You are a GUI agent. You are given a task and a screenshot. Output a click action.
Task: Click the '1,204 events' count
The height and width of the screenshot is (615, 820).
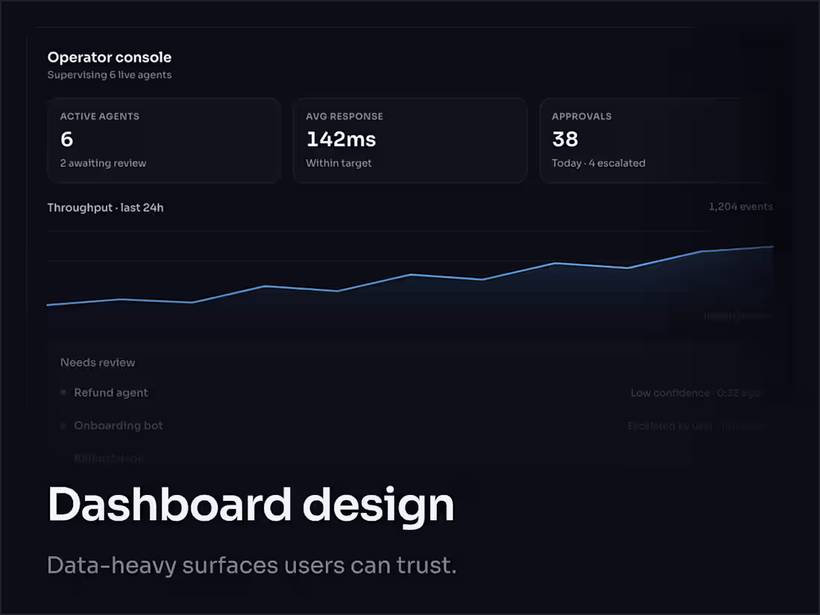click(740, 206)
